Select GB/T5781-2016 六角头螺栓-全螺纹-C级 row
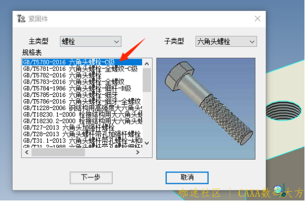The height and width of the screenshot is (201, 305). coord(82,69)
